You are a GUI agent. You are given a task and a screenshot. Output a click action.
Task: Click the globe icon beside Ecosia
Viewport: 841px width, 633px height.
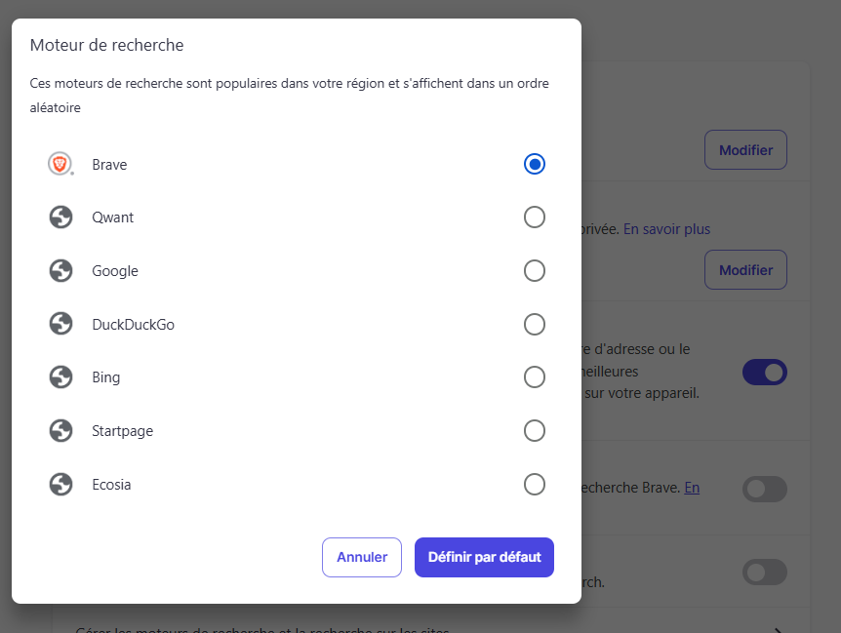(x=61, y=484)
